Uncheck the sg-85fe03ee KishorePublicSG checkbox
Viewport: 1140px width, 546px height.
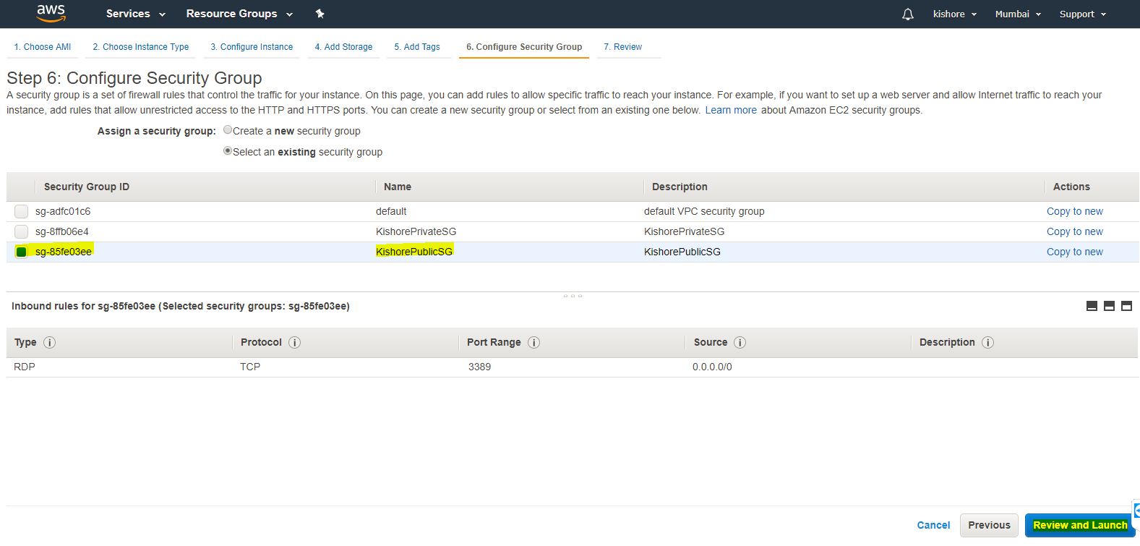click(22, 252)
